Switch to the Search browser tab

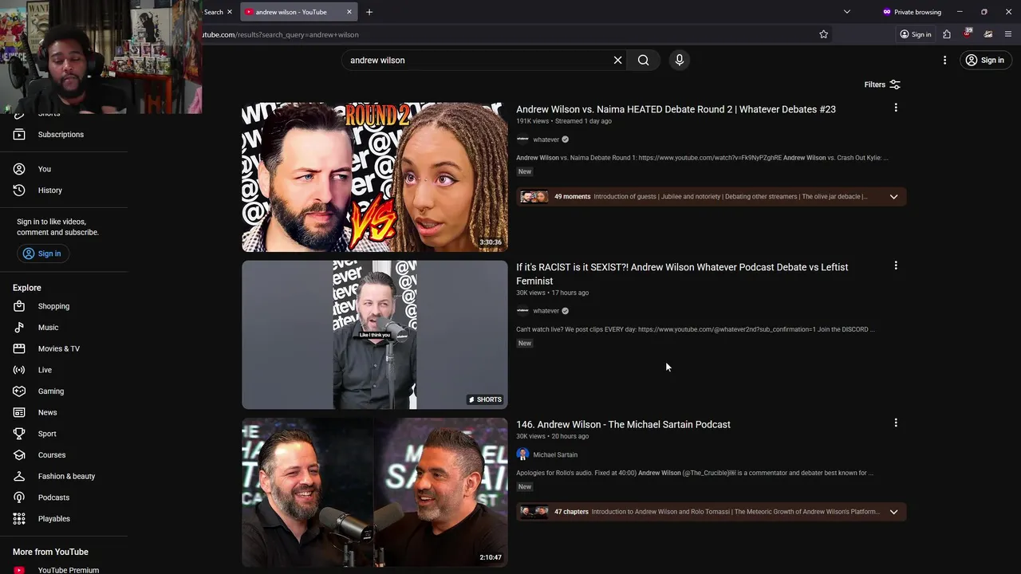(213, 12)
